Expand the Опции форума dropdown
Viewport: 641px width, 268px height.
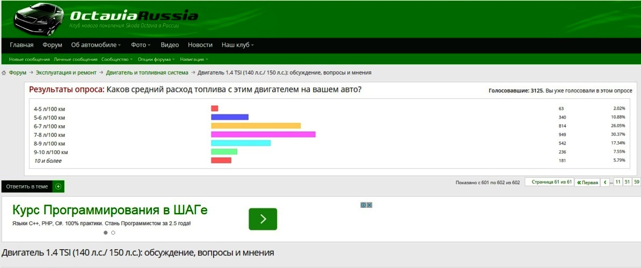[x=157, y=59]
